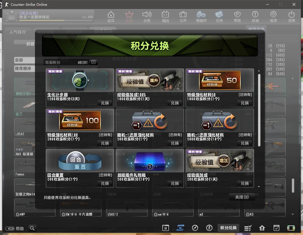Click 兑换 for 经验值加成 200欢乐积分
The width and height of the screenshot is (303, 235).
(x=245, y=183)
